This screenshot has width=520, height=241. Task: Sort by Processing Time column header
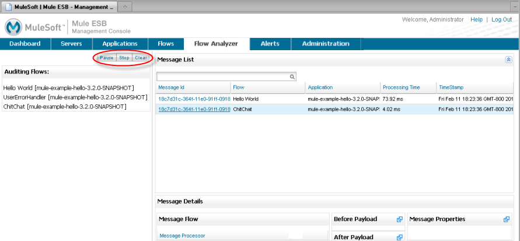402,88
